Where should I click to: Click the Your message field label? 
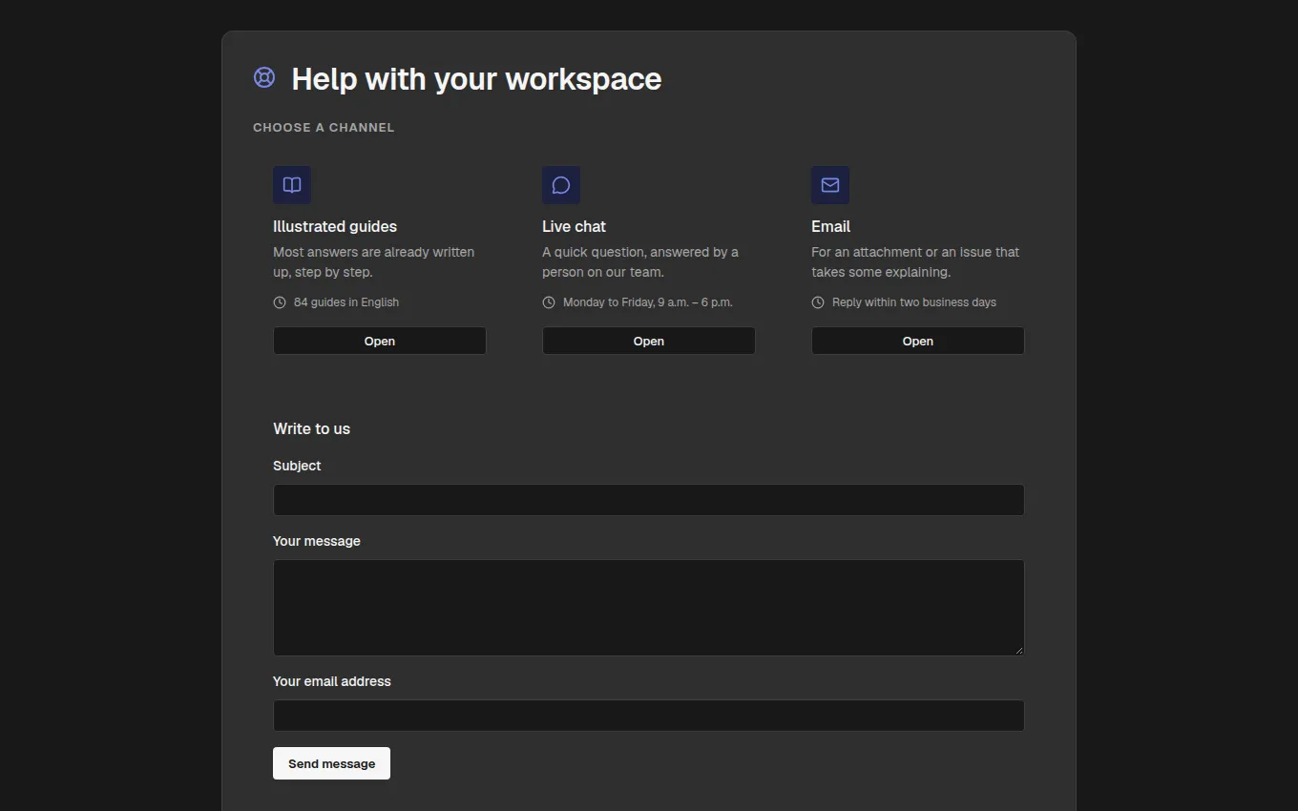(x=317, y=541)
